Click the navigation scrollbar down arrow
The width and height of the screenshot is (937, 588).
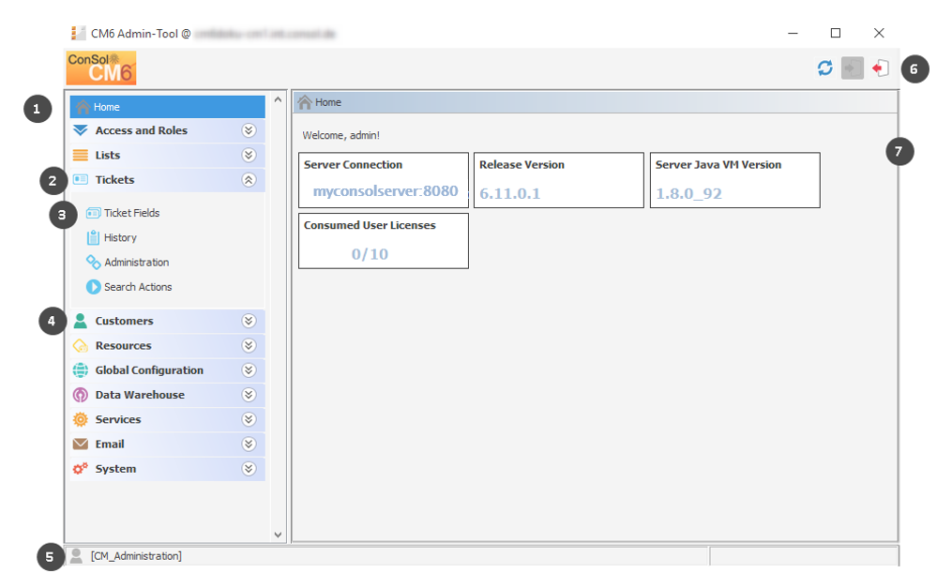pos(278,535)
